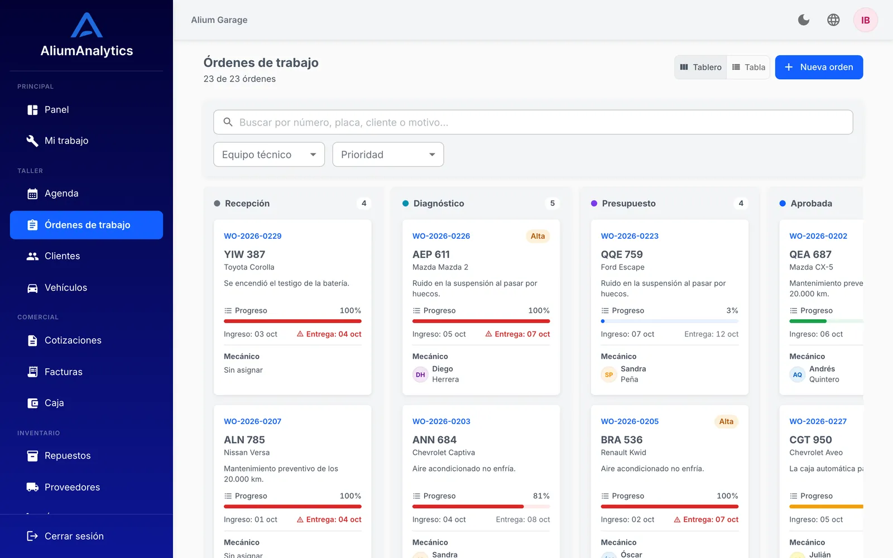
Task: Go to Mi trabajo wrench icon
Action: coord(32,141)
